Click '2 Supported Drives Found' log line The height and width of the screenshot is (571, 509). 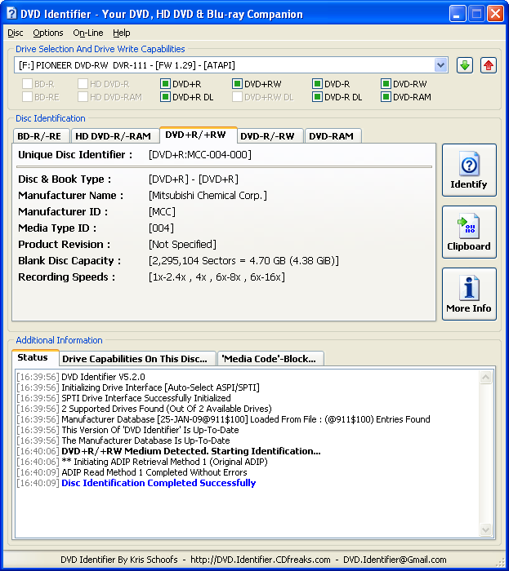click(167, 409)
